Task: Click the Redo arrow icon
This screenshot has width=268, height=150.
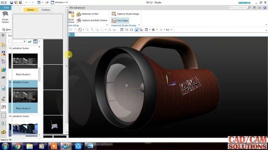Action: [x=33, y=2]
